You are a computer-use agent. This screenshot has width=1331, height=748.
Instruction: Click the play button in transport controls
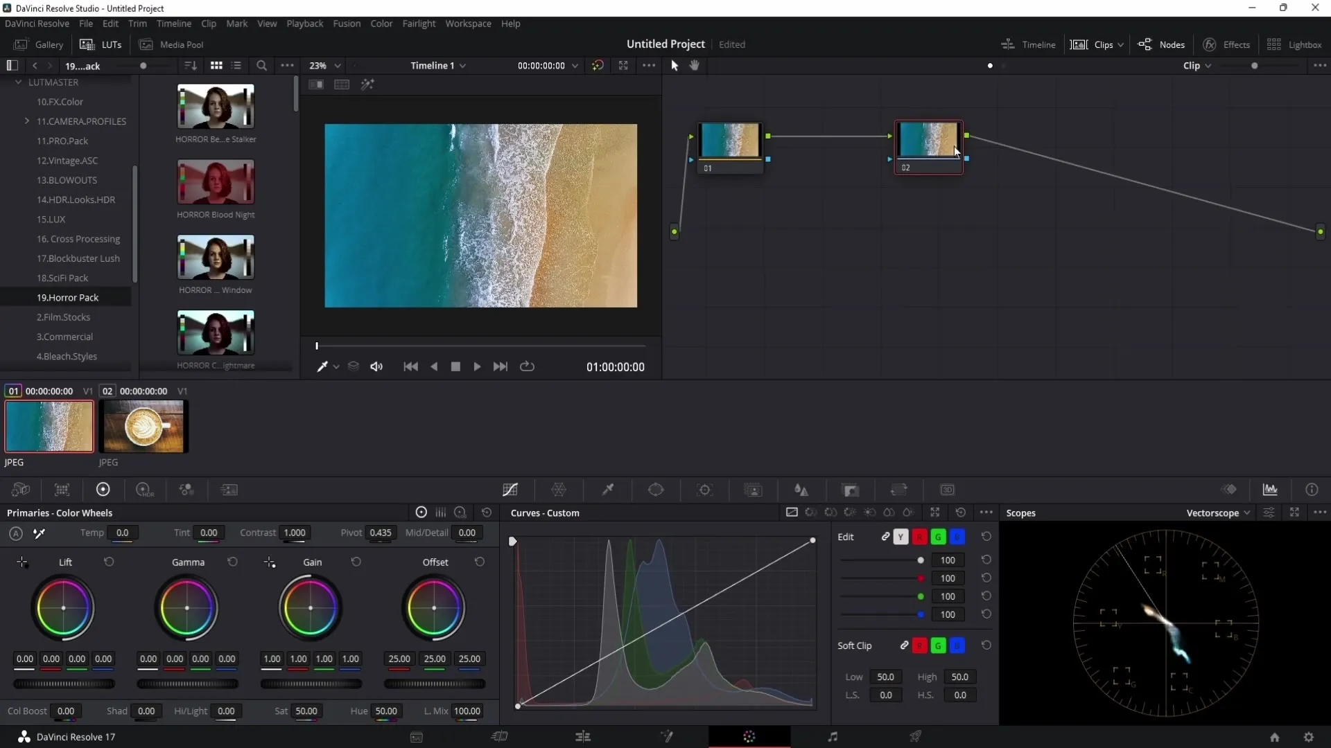point(476,366)
